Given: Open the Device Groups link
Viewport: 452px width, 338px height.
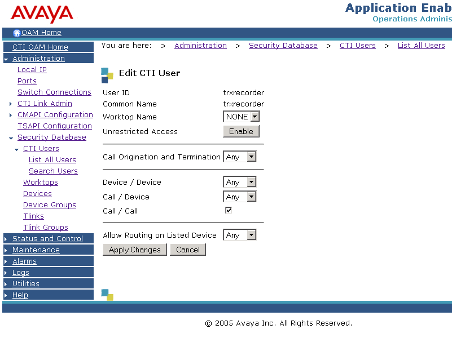Looking at the screenshot, I should click(50, 204).
